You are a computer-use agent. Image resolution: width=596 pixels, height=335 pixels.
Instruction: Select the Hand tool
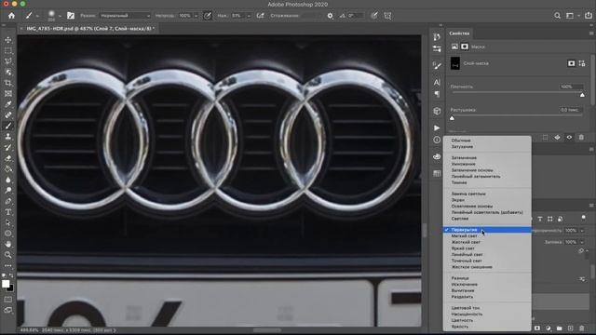8,244
